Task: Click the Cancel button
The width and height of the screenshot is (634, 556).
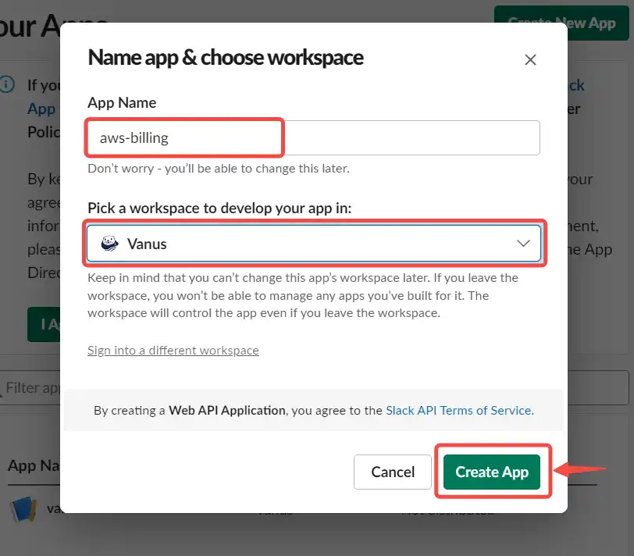Action: tap(393, 472)
